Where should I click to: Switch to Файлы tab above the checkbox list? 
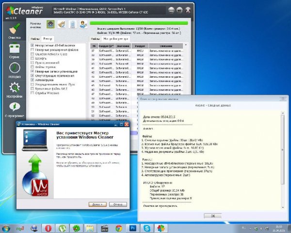pos(35,39)
